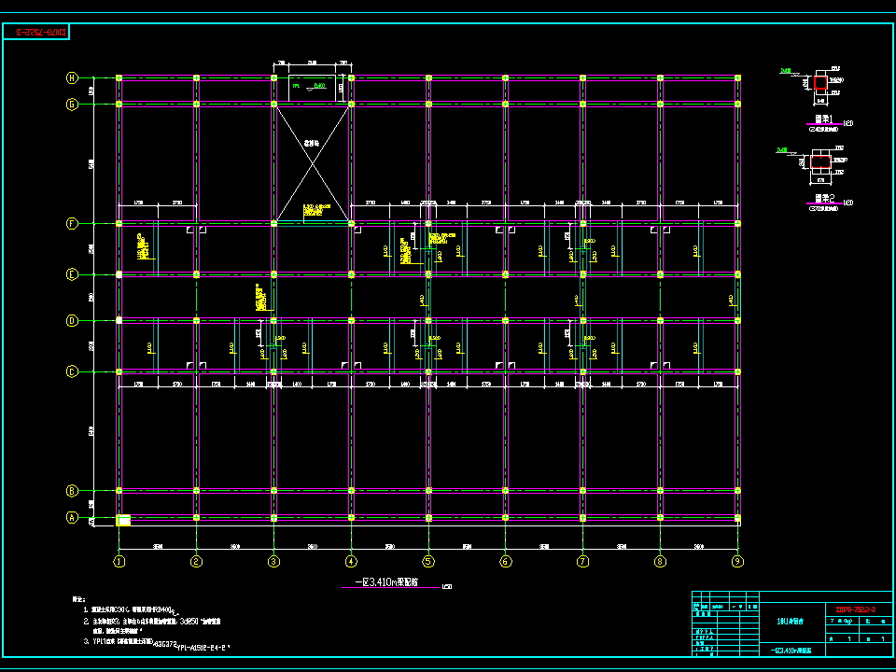Select the yellow column node at H-9 intersection

[x=737, y=78]
